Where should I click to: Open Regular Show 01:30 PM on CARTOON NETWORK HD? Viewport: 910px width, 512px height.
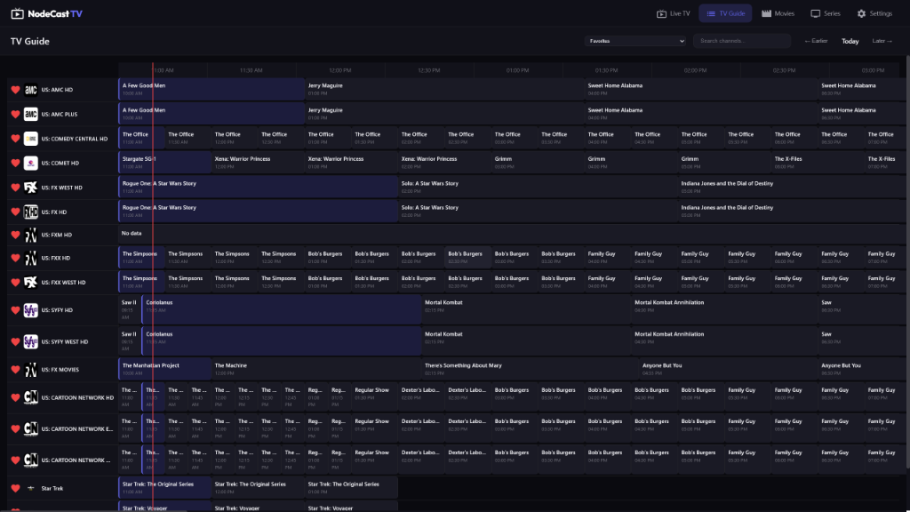(374, 397)
